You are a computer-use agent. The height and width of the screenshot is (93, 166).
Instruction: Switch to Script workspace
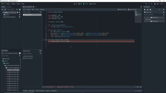click(x=85, y=4)
